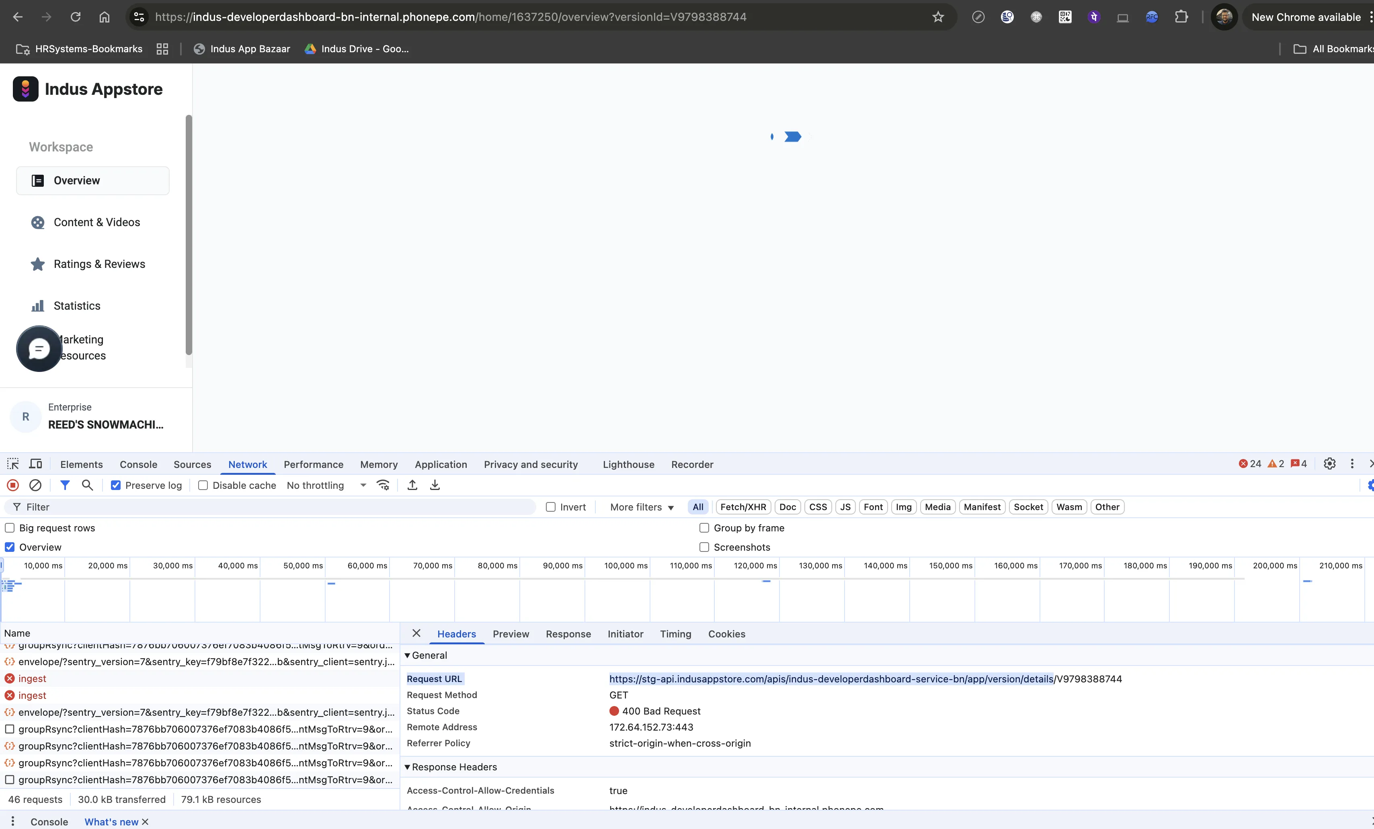This screenshot has height=829, width=1374.
Task: Switch to the Console tab
Action: click(138, 464)
